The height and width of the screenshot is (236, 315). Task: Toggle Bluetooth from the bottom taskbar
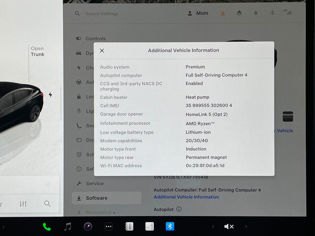click(170, 226)
